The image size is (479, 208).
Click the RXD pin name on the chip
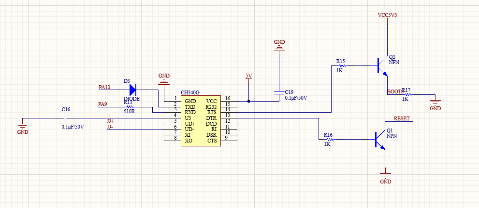tap(190, 113)
